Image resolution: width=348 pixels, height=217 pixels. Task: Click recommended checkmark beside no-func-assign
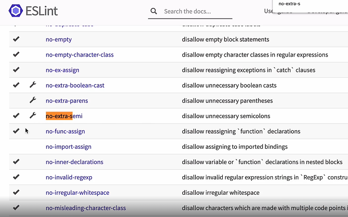pyautogui.click(x=16, y=131)
